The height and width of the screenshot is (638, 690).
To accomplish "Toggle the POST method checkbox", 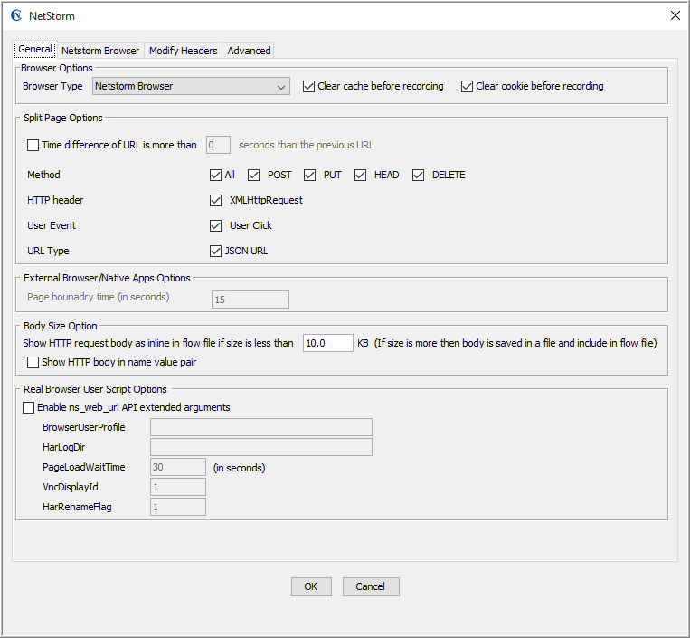I will click(x=253, y=176).
